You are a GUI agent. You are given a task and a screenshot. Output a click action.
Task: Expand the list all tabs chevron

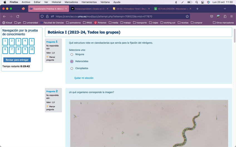click(x=225, y=9)
